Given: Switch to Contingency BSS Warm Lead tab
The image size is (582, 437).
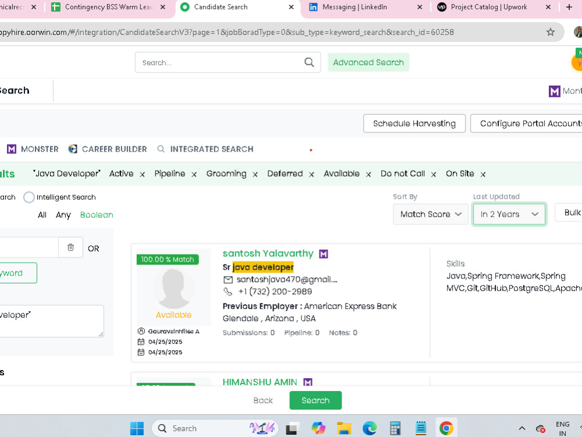Looking at the screenshot, I should 109,7.
